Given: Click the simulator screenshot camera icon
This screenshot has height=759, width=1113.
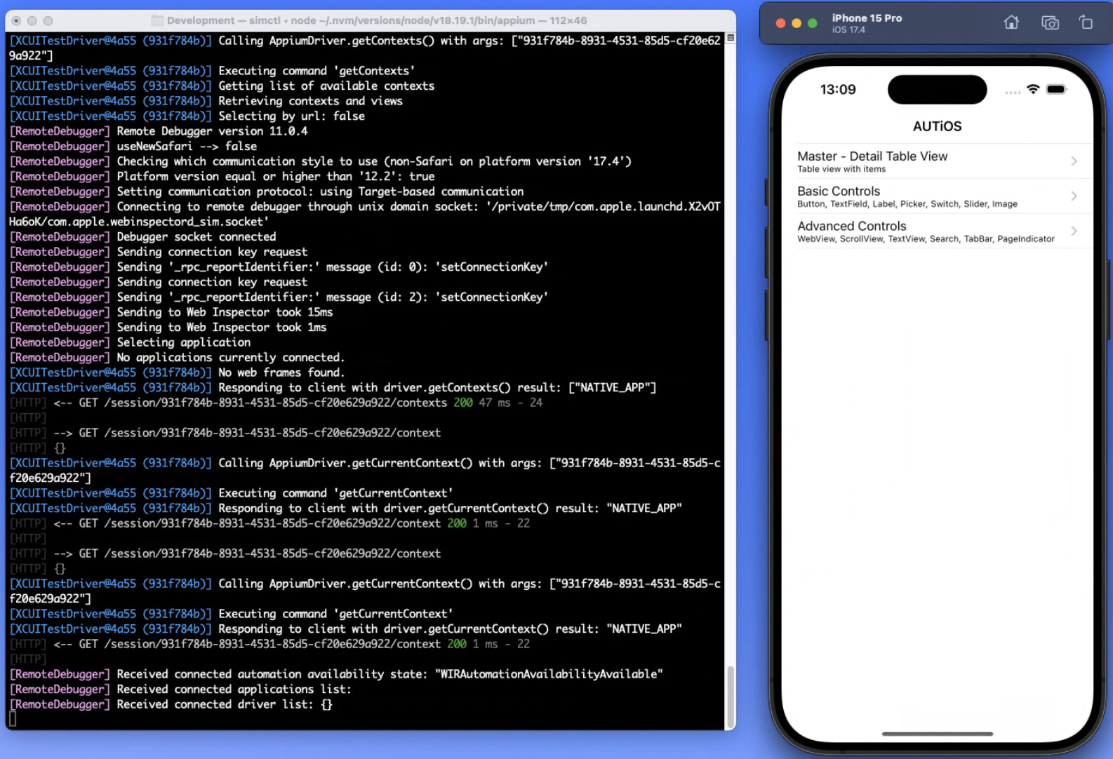Looking at the screenshot, I should pyautogui.click(x=1050, y=23).
